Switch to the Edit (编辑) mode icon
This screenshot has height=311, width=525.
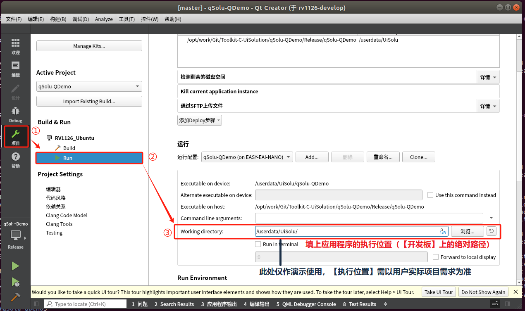[x=15, y=69]
